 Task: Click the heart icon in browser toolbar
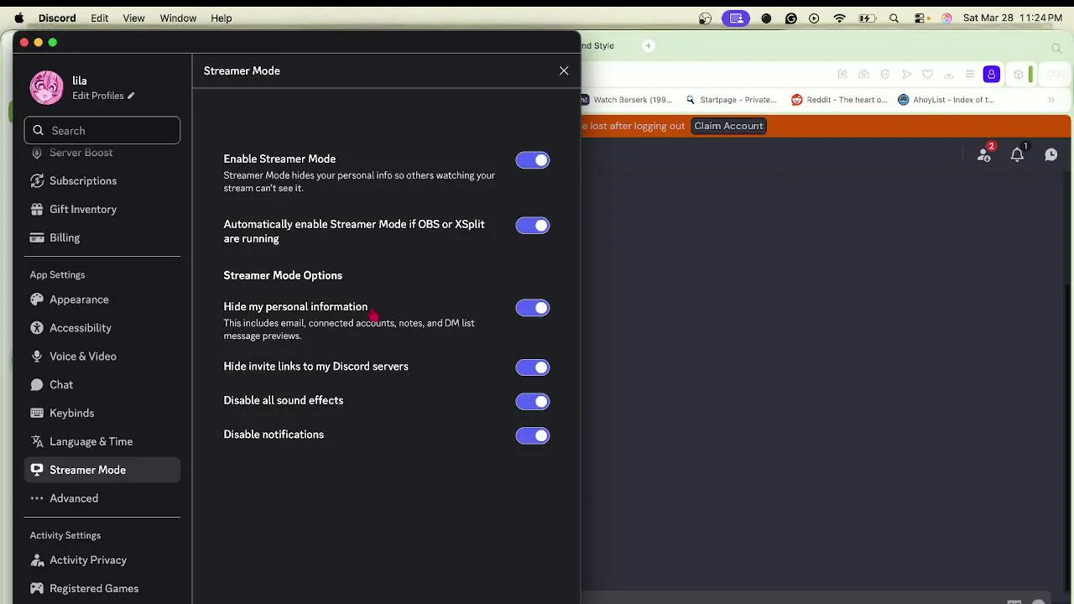pos(927,75)
